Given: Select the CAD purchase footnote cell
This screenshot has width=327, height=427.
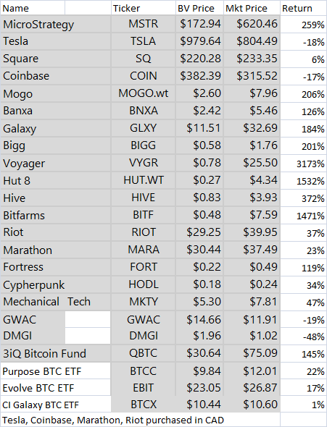Looking at the screenshot, I should pyautogui.click(x=140, y=420).
